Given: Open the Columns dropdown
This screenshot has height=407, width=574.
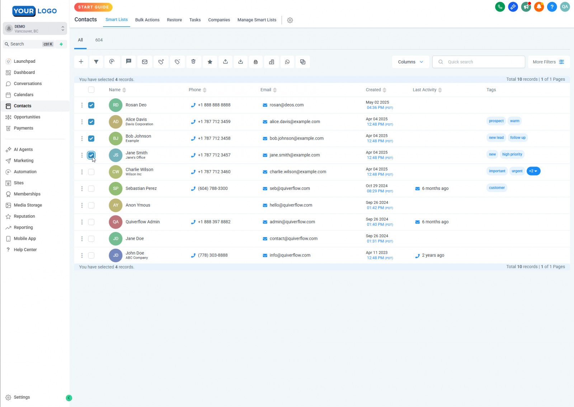Looking at the screenshot, I should tap(410, 62).
